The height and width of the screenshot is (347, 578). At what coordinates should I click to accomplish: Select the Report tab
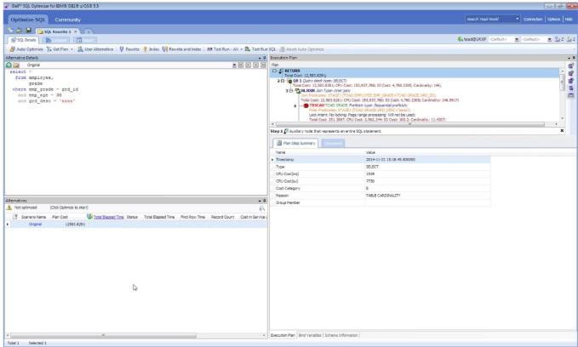coord(85,40)
